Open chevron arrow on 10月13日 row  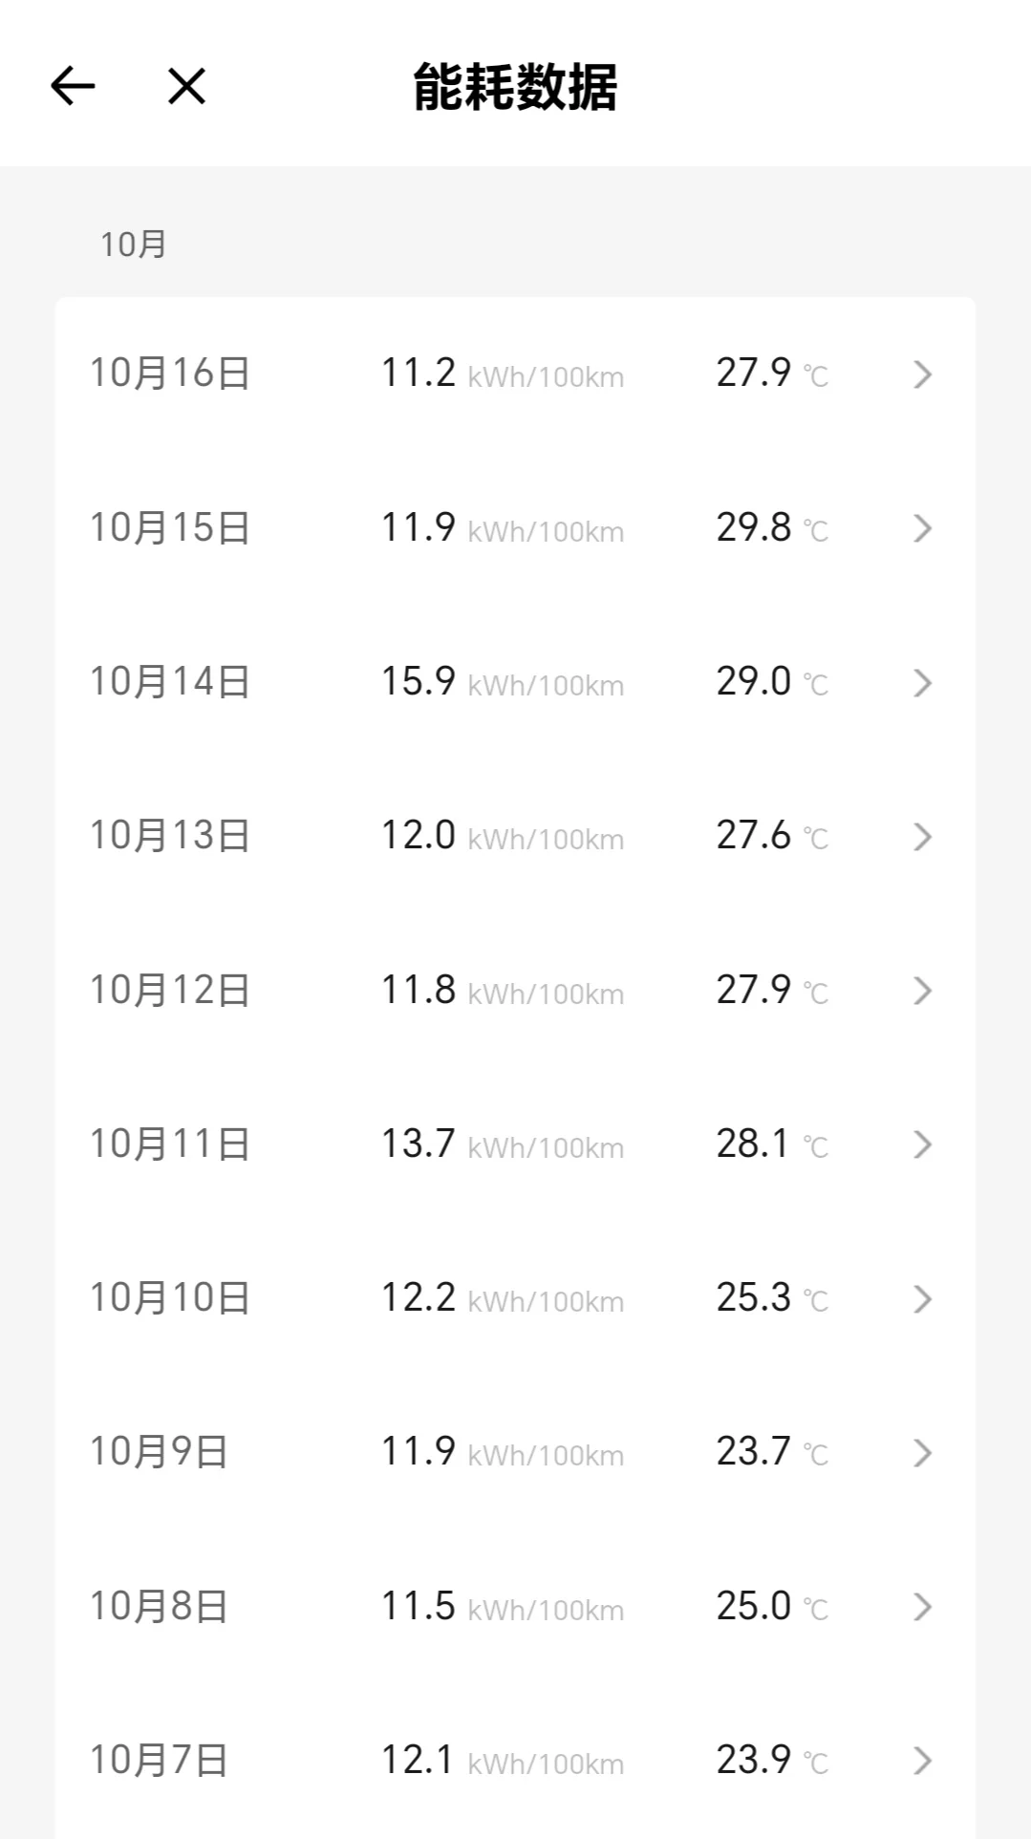(x=922, y=837)
